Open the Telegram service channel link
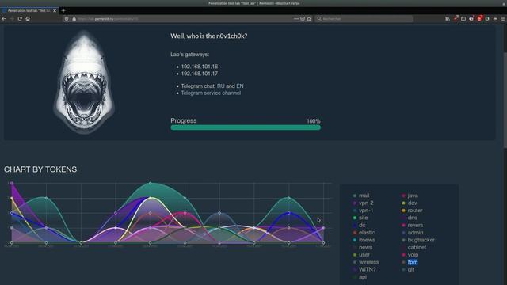 [211, 93]
